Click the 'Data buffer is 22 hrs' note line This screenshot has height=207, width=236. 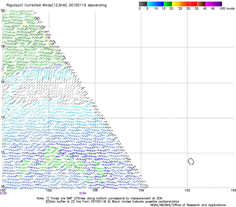tap(112, 202)
